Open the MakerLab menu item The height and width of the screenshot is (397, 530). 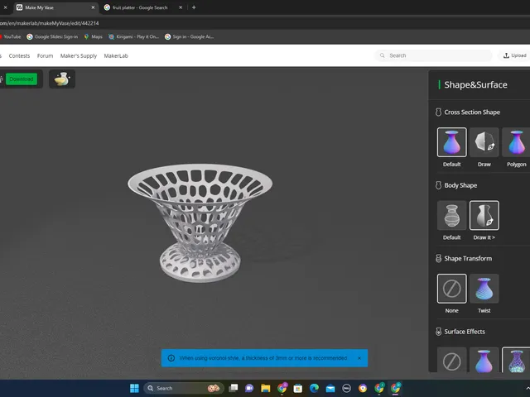click(x=116, y=55)
